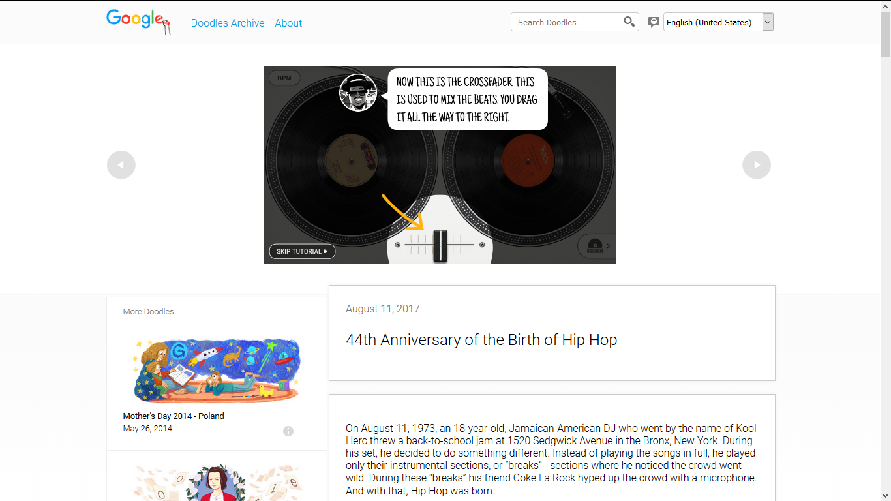Go to the next doodle arrow

[x=757, y=165]
